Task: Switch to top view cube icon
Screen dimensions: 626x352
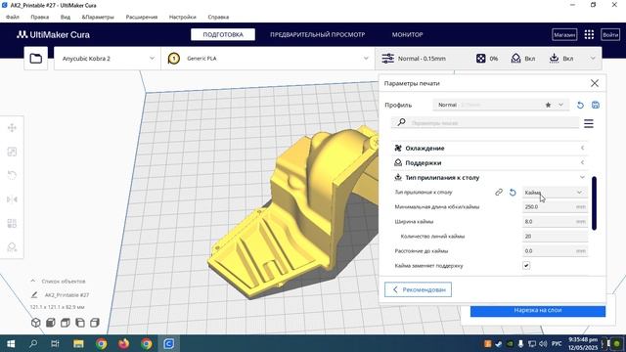Action: 66,323
